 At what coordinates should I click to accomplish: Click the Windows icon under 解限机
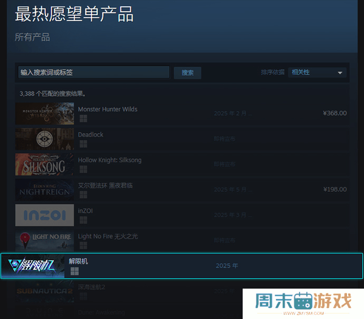coord(74,271)
